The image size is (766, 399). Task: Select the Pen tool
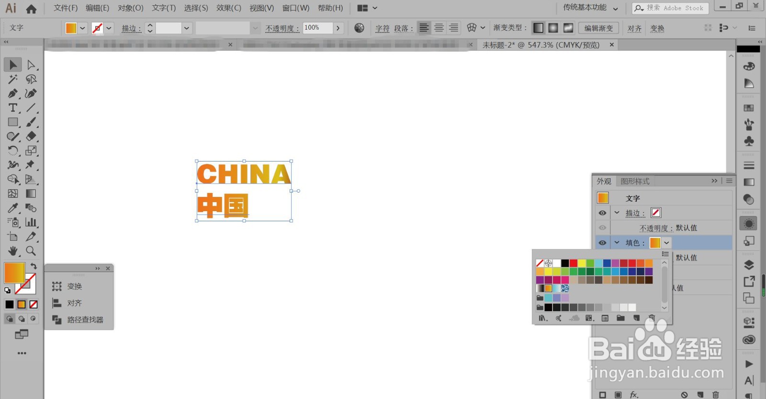pyautogui.click(x=13, y=93)
